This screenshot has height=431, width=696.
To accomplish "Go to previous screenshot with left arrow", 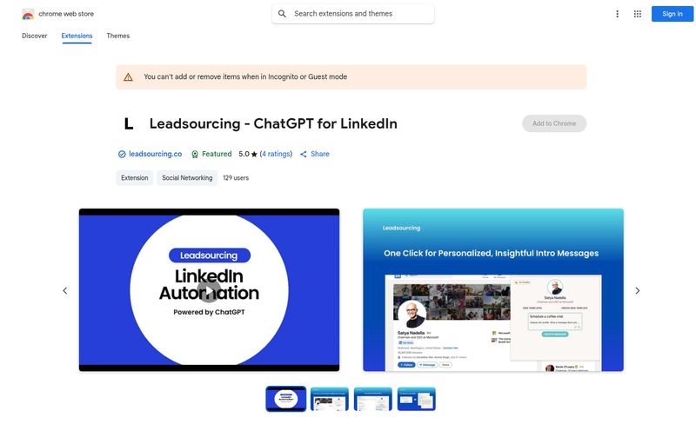I will pos(65,291).
